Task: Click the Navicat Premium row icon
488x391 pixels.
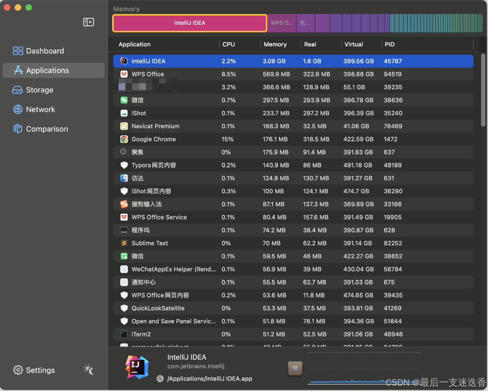Action: [x=124, y=126]
